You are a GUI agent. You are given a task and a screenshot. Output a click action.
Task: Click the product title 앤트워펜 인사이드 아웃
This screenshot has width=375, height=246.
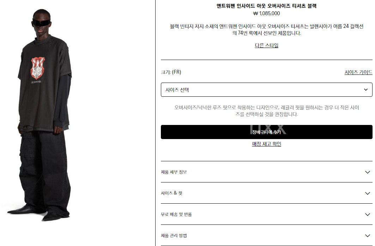(266, 6)
